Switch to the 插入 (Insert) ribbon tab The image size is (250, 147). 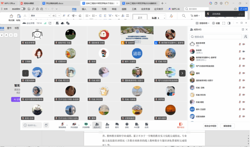84,9
